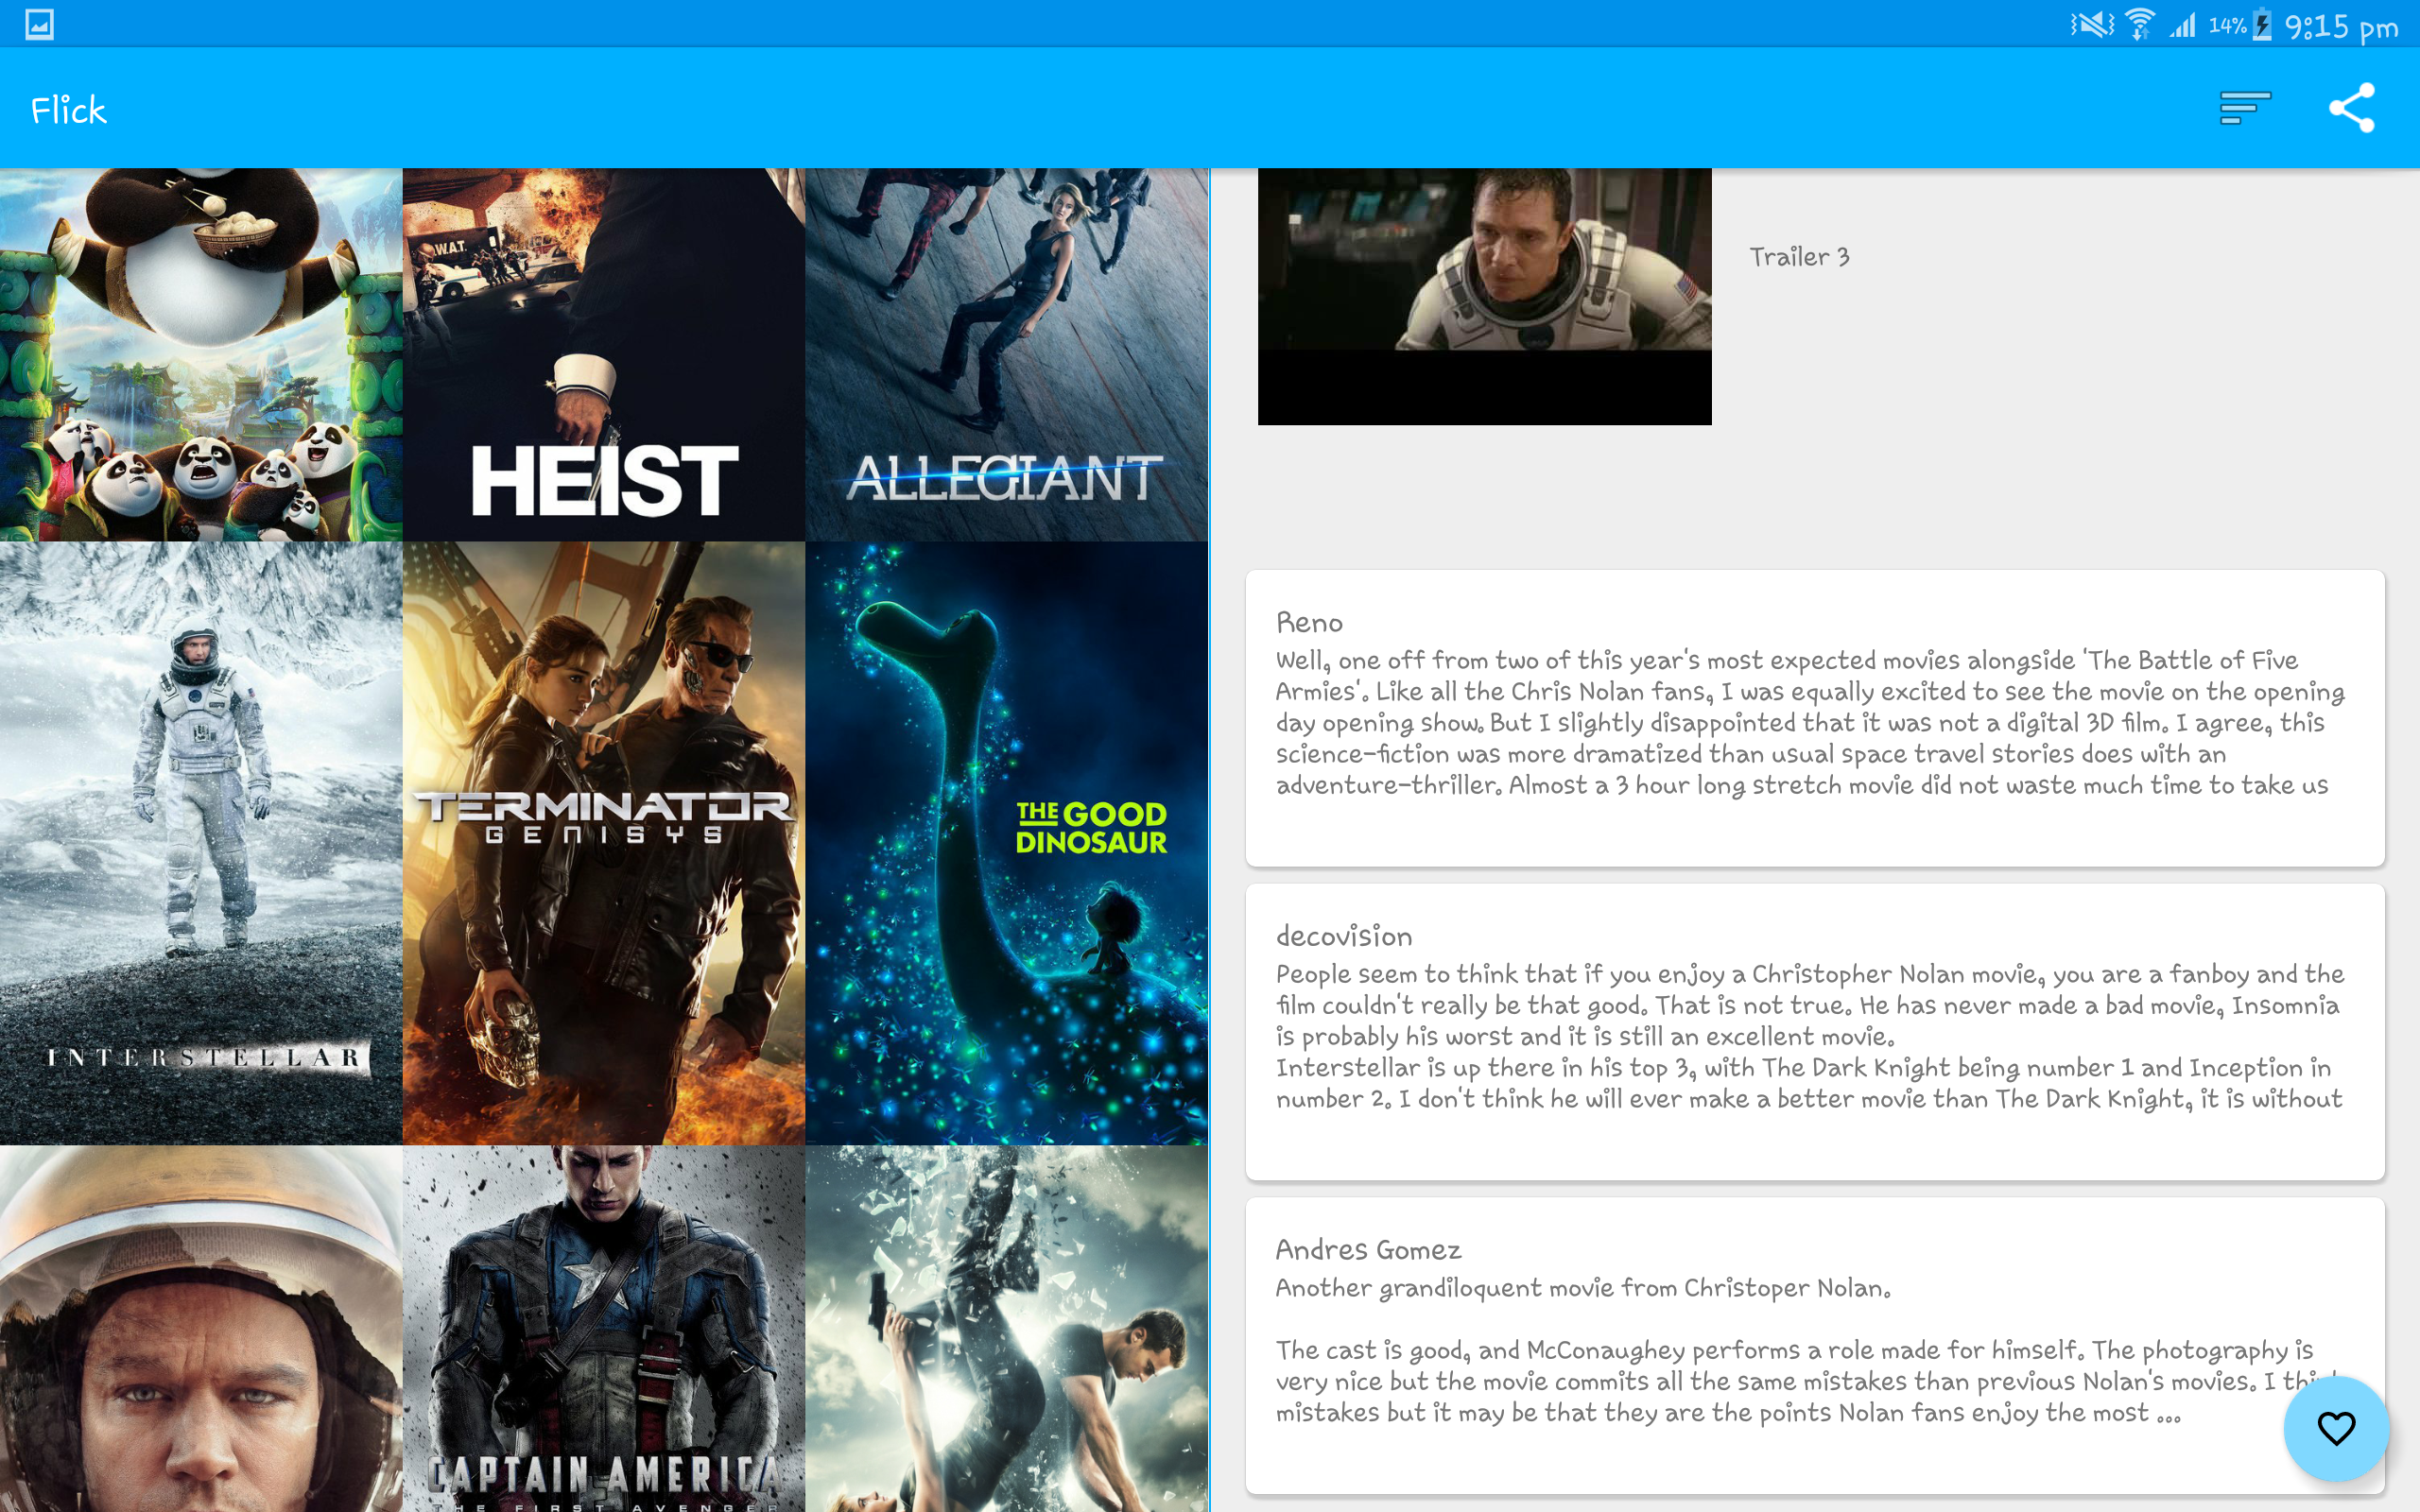The image size is (2420, 1512).
Task: Toggle the heart favorite button
Action: (2335, 1427)
